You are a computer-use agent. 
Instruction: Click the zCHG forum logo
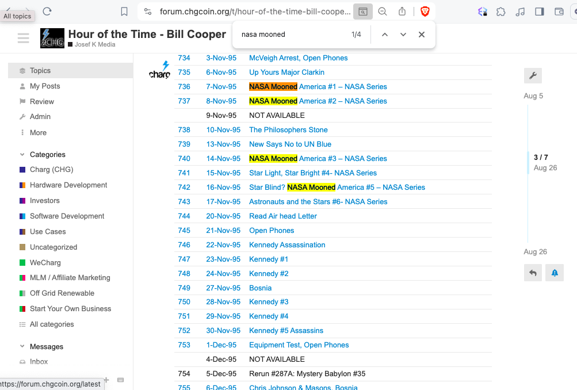[52, 39]
